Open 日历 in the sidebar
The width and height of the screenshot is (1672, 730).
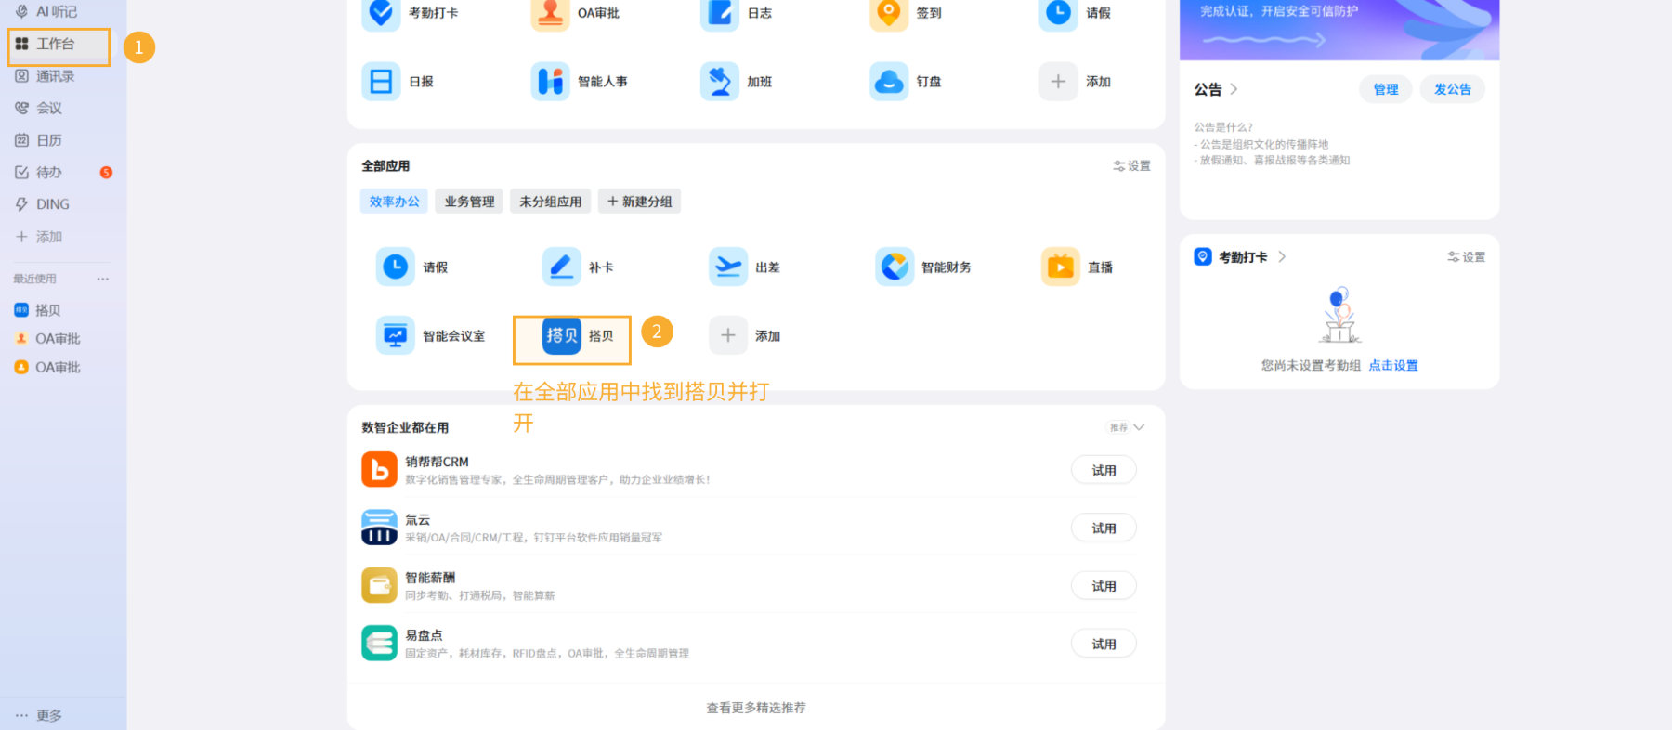tap(39, 140)
